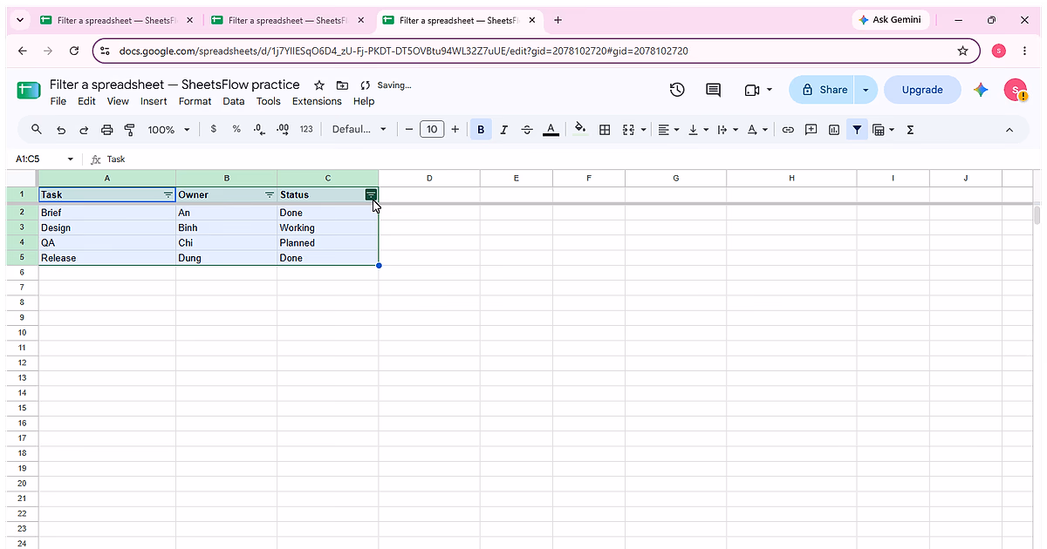Format as percent
Viewport: 1047px width, 549px height.
(x=236, y=129)
